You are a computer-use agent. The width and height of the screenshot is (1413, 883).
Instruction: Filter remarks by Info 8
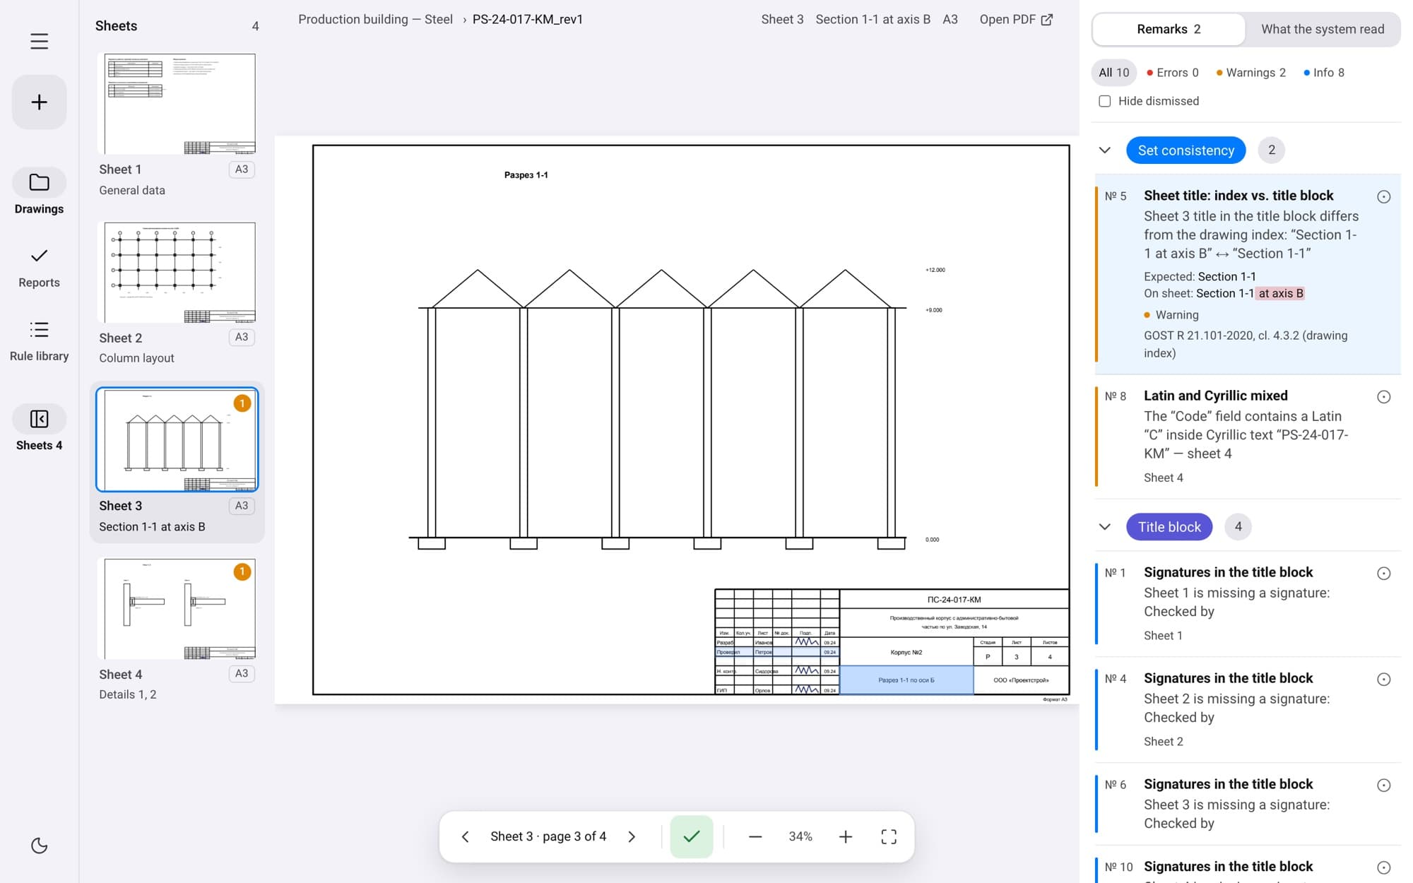click(1324, 73)
